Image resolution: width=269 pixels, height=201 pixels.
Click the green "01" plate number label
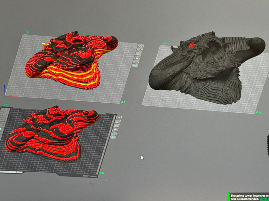[x=123, y=102]
